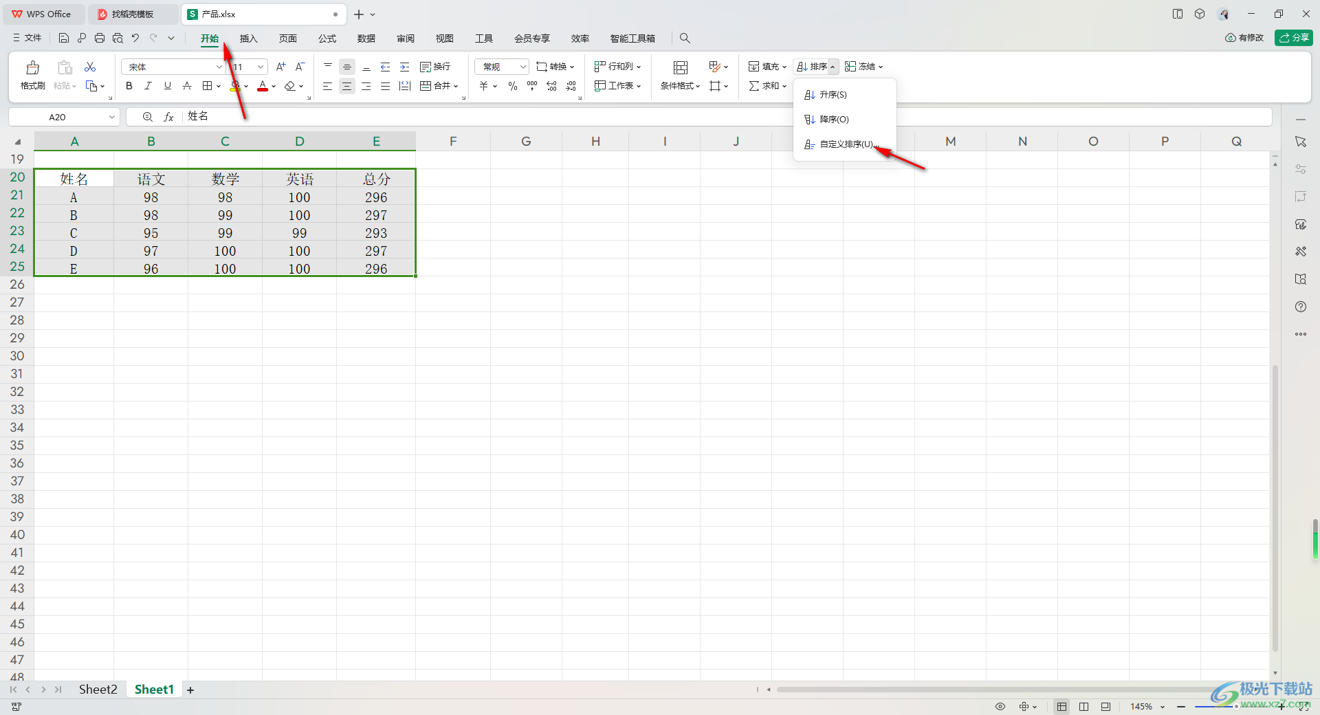The height and width of the screenshot is (715, 1320).
Task: Click the add new sheet plus button
Action: click(190, 690)
